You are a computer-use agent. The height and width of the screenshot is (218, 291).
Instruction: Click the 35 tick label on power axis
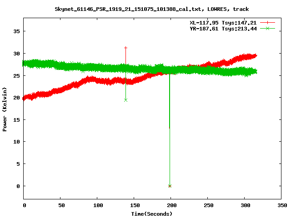(16, 31)
